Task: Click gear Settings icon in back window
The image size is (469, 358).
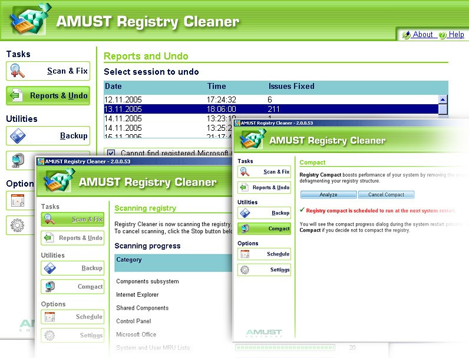Action: coord(17,225)
